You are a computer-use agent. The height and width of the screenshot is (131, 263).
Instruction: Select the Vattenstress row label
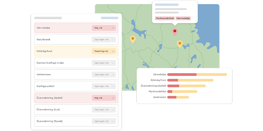(x=44, y=75)
